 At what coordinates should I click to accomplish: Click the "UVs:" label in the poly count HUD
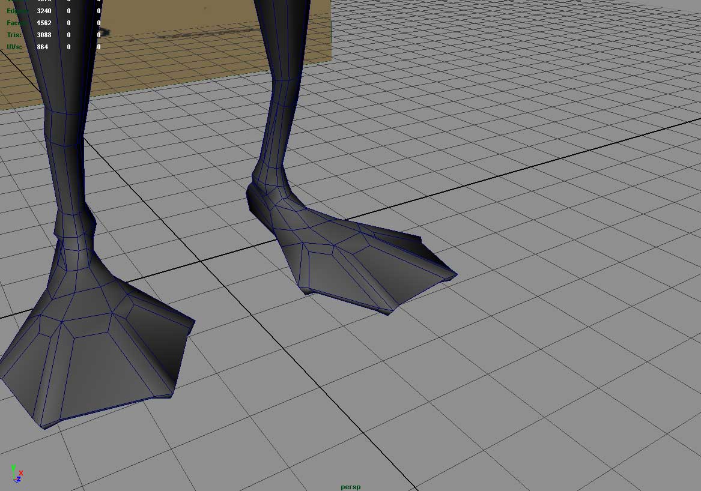point(14,47)
